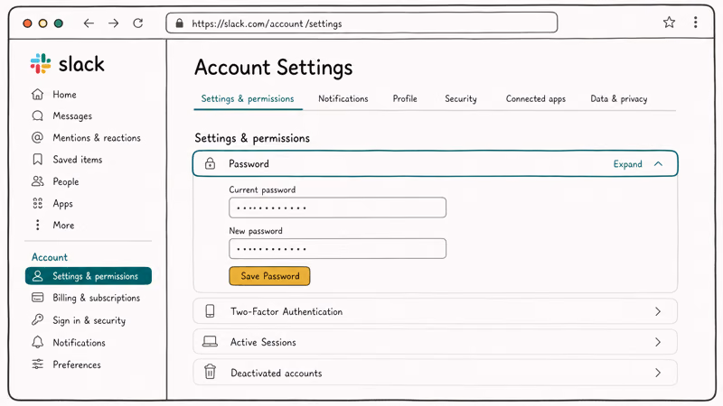Screen dimensions: 723x406
Task: Collapse Password section with chevron
Action: point(658,164)
